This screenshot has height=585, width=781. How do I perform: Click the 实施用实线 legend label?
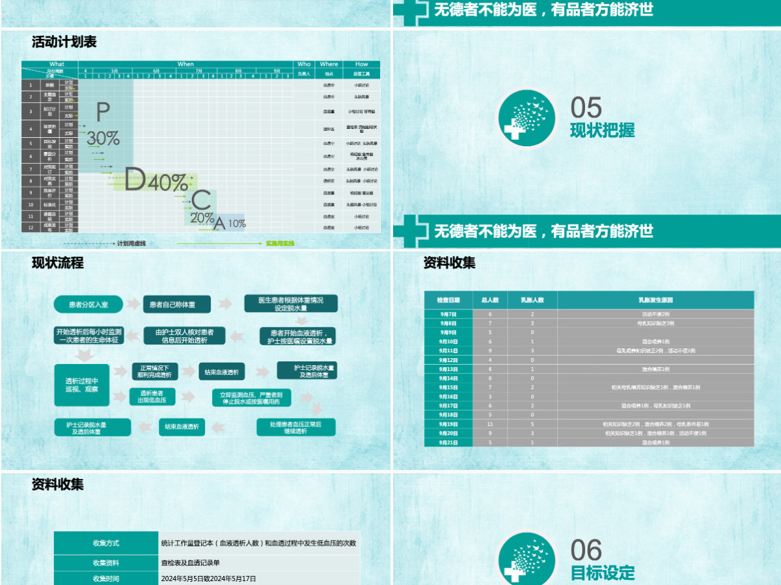coord(280,244)
